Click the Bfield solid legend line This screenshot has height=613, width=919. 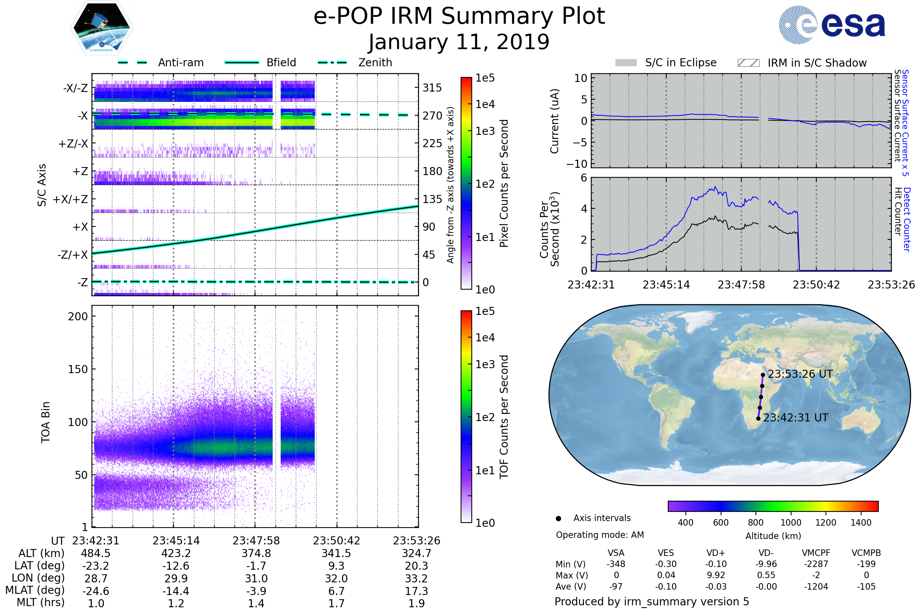(x=242, y=62)
